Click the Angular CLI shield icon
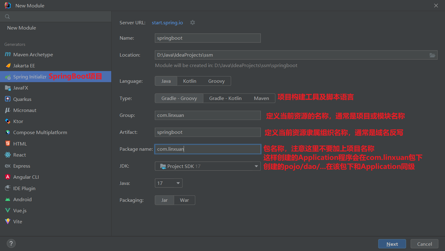Screen dimensions: 445x251 8,177
